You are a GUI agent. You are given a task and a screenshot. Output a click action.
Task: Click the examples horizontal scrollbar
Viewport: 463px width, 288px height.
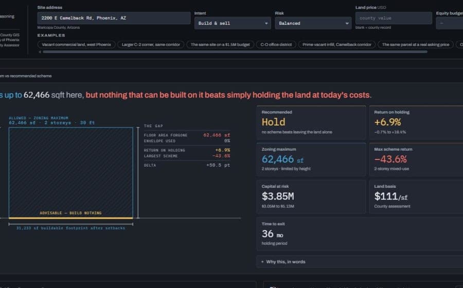click(235, 52)
